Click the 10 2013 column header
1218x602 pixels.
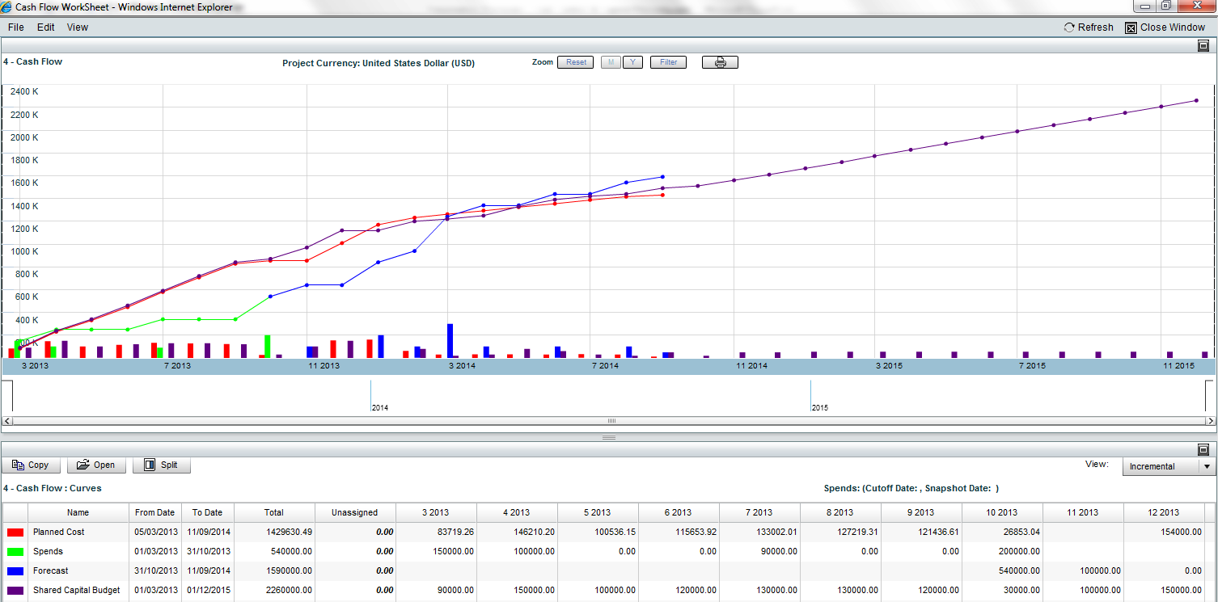[x=1002, y=512]
